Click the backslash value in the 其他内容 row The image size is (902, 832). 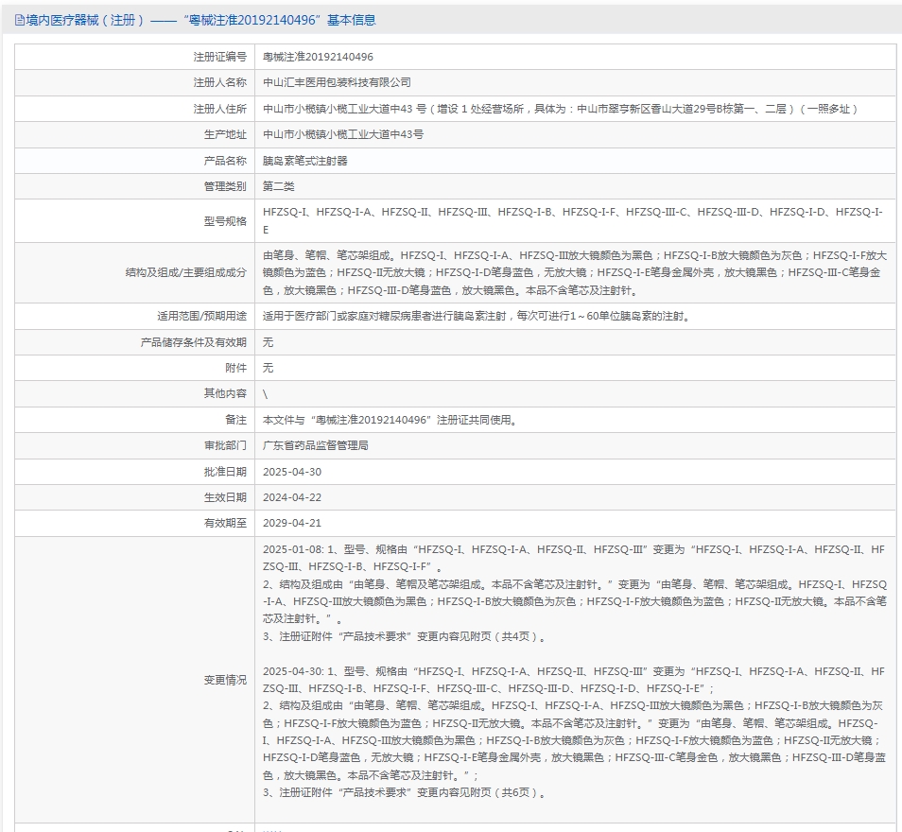[265, 394]
